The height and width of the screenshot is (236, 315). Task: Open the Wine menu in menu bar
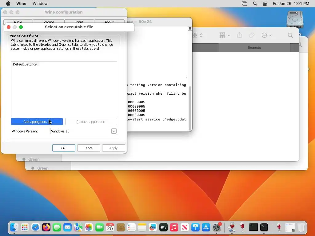pos(21,4)
